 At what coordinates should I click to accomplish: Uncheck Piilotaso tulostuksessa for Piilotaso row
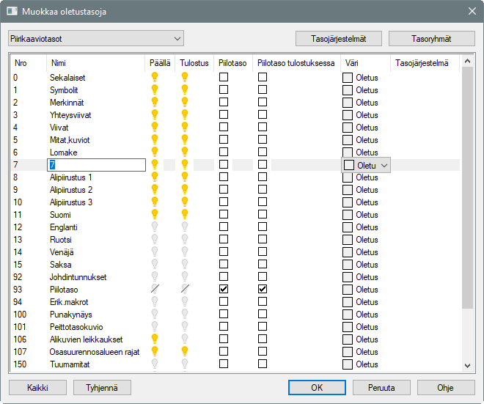click(262, 290)
